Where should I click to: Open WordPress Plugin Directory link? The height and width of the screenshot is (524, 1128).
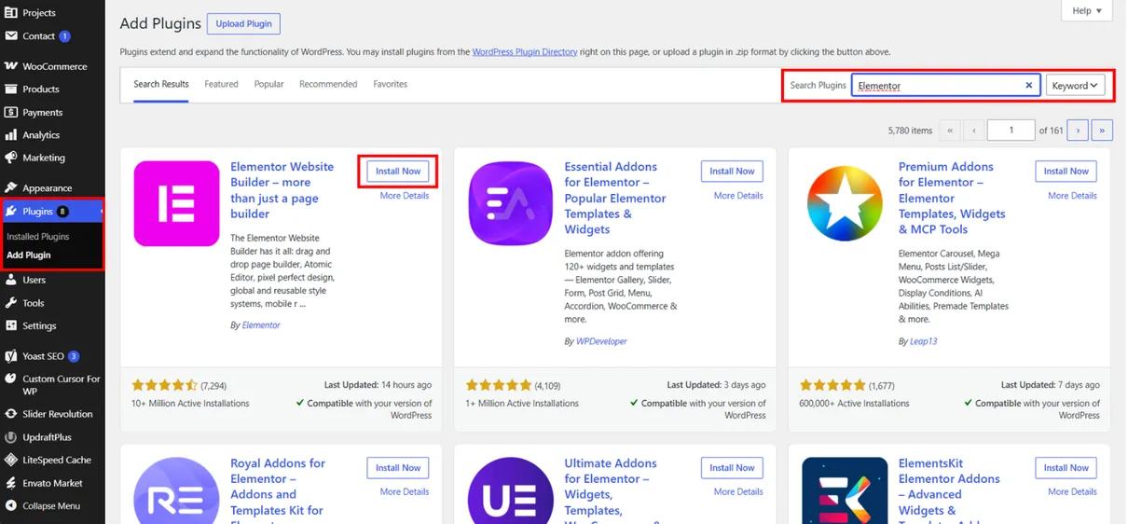point(525,52)
